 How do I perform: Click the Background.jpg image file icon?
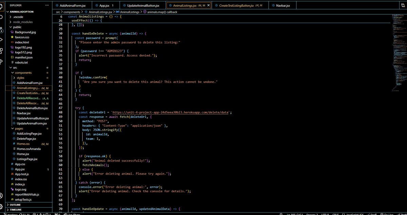12,32
